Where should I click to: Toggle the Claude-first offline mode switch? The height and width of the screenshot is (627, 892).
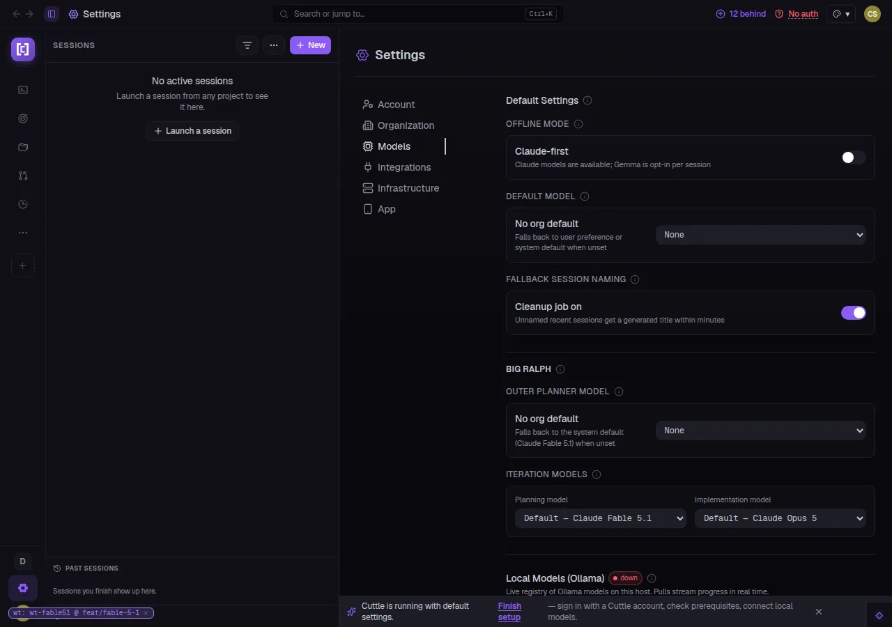854,157
